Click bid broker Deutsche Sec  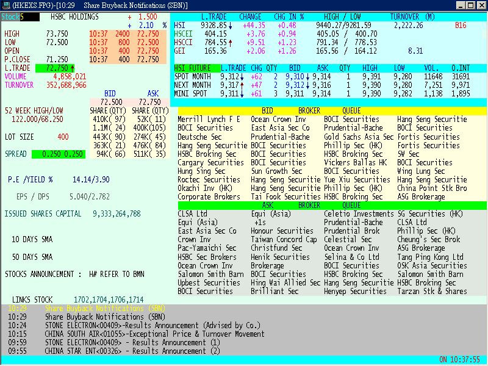pyautogui.click(x=199, y=137)
